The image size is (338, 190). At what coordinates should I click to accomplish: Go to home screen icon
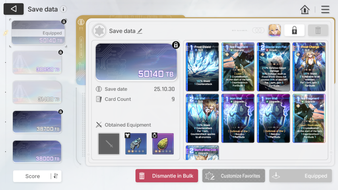(305, 10)
